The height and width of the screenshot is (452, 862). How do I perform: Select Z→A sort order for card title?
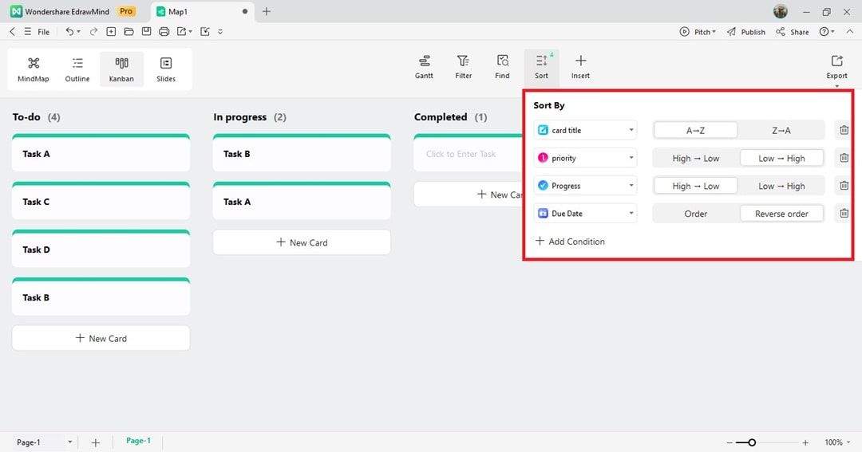click(781, 130)
